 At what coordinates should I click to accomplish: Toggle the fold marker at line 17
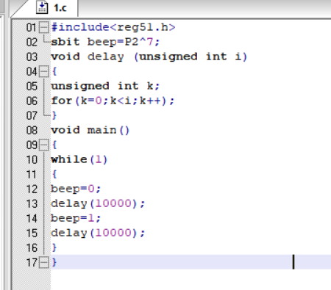click(44, 263)
